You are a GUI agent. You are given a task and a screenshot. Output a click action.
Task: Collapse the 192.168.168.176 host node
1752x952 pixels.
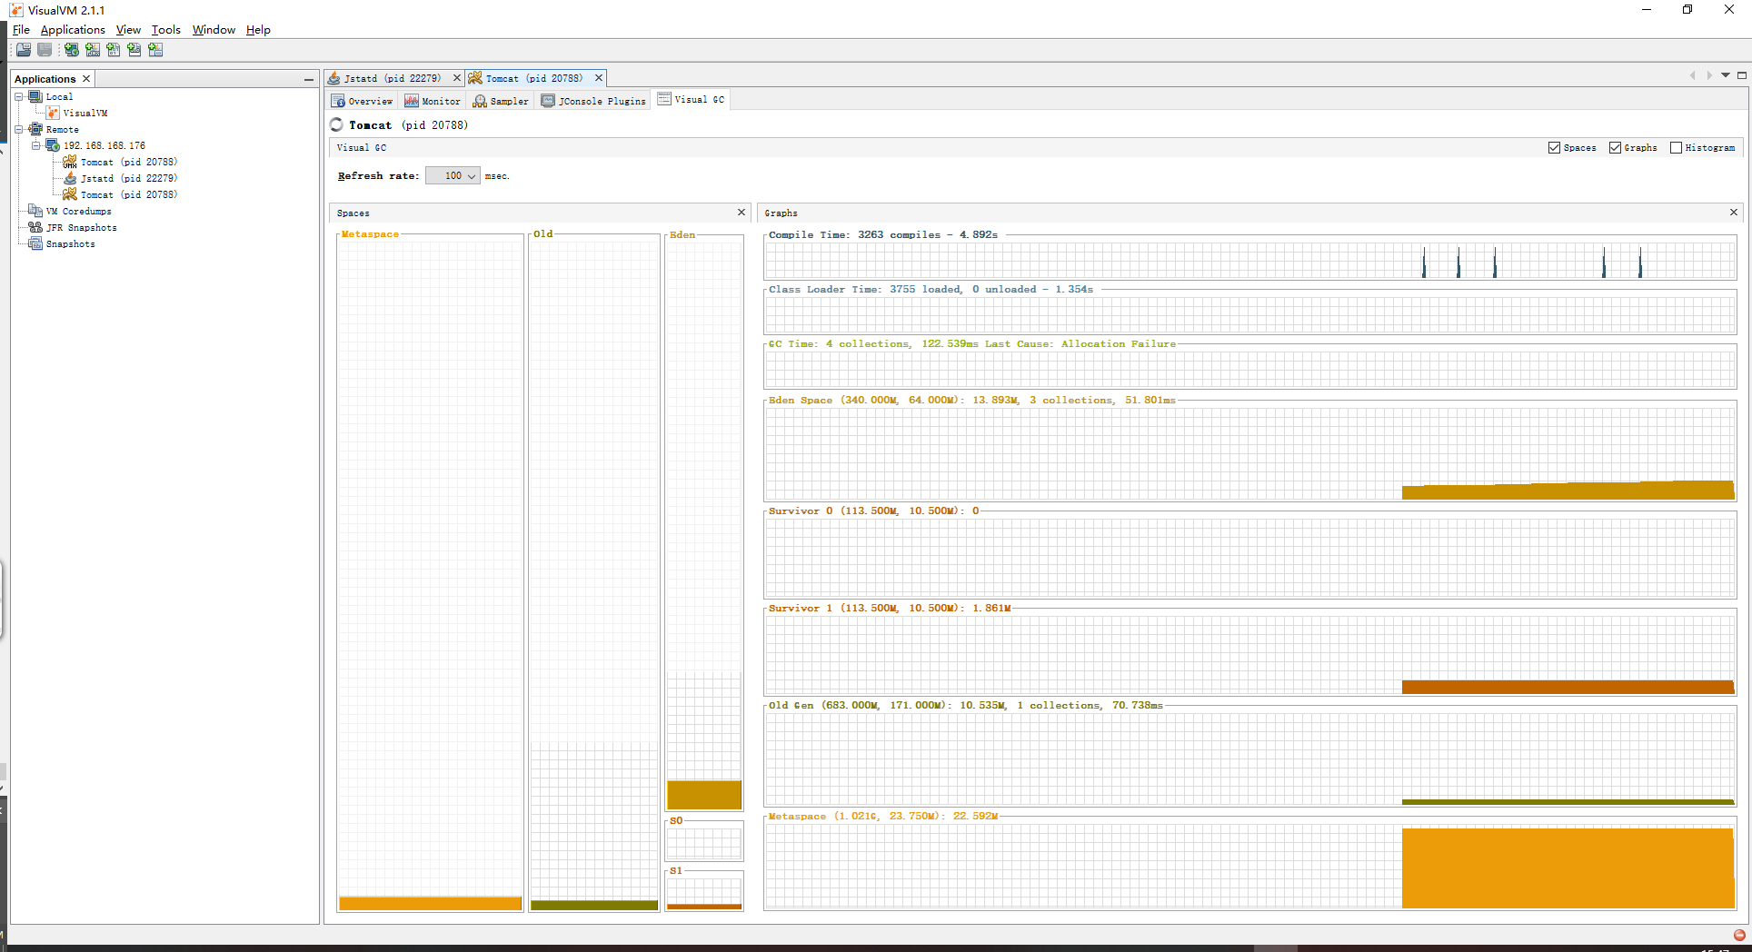[36, 145]
